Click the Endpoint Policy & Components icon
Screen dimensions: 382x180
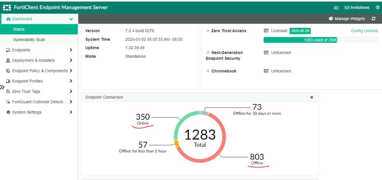click(8, 71)
